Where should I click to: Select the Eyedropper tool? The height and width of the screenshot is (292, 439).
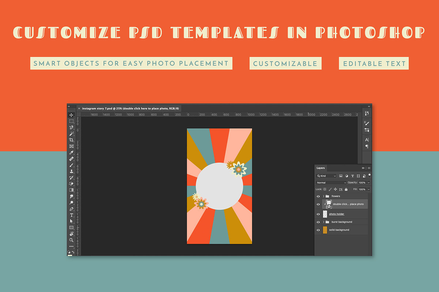coord(71,153)
